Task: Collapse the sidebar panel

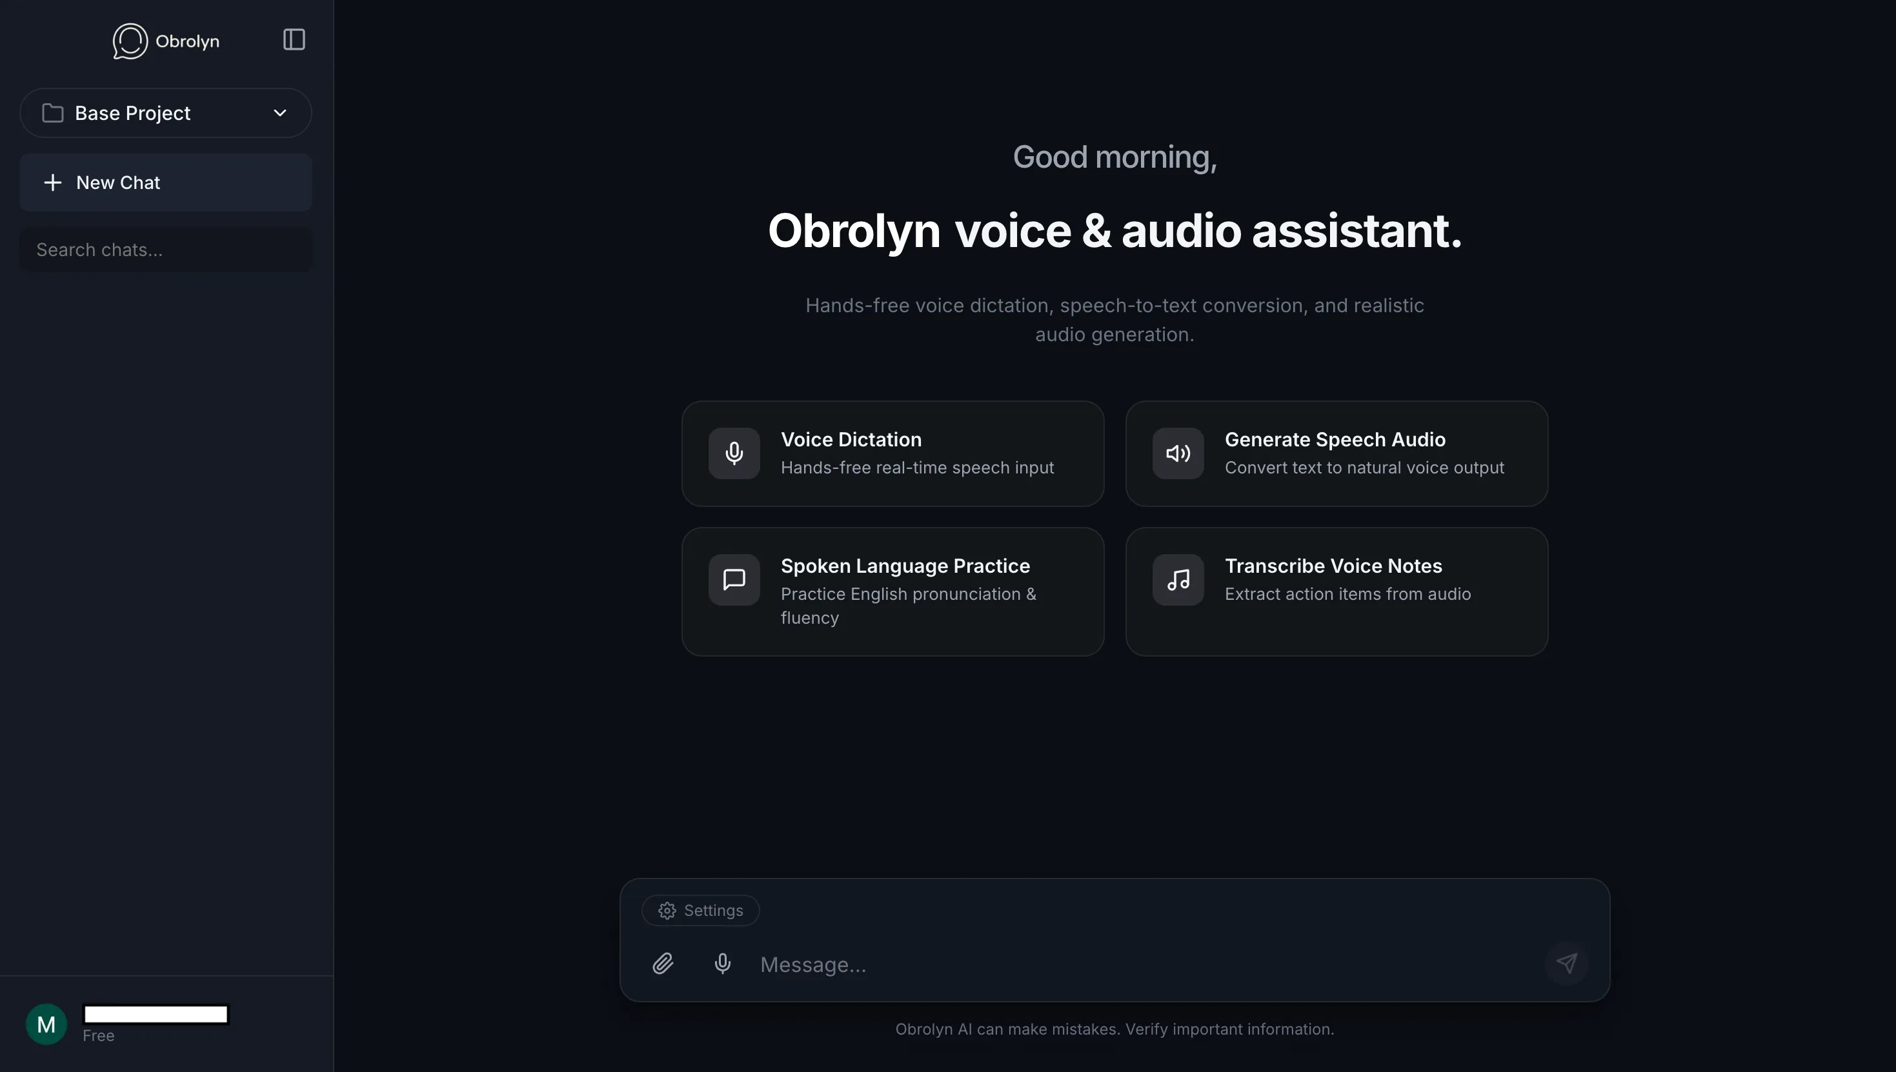Action: click(294, 40)
